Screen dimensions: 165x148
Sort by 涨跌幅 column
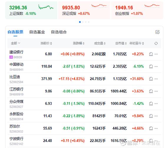point(79,43)
